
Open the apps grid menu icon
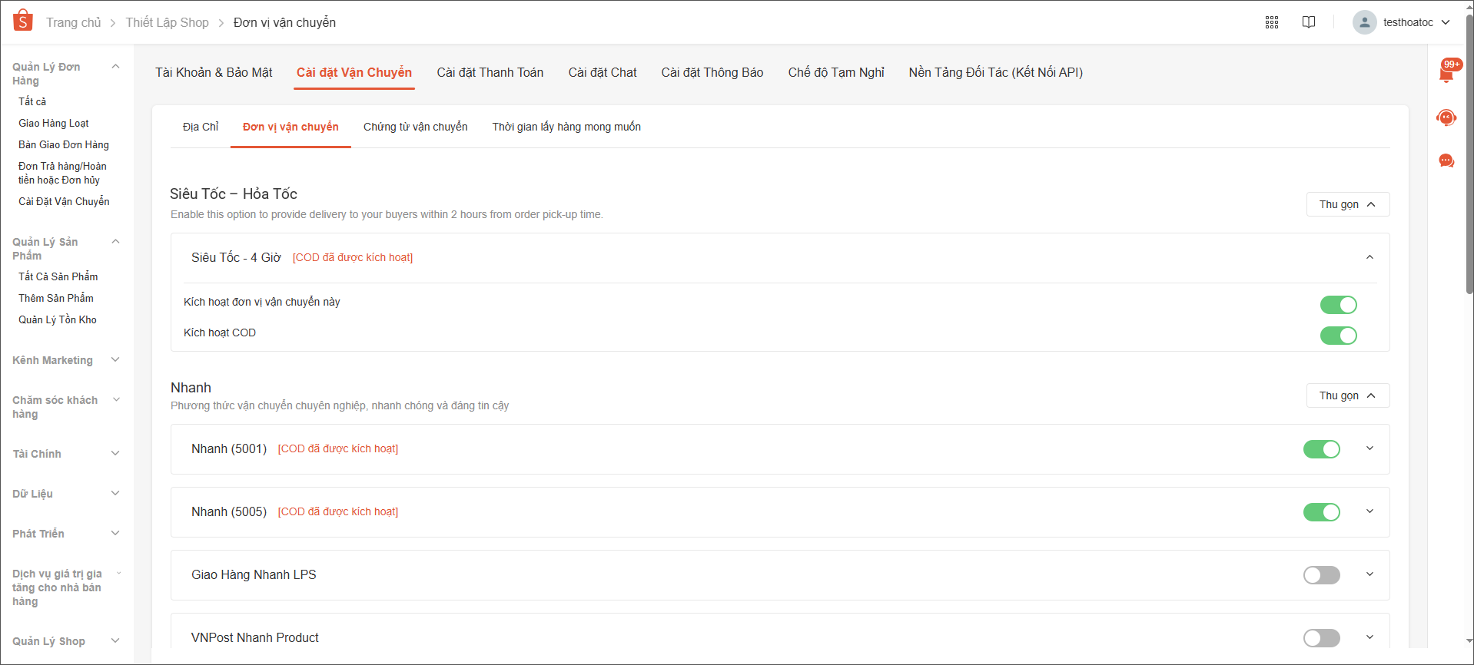[x=1271, y=22]
